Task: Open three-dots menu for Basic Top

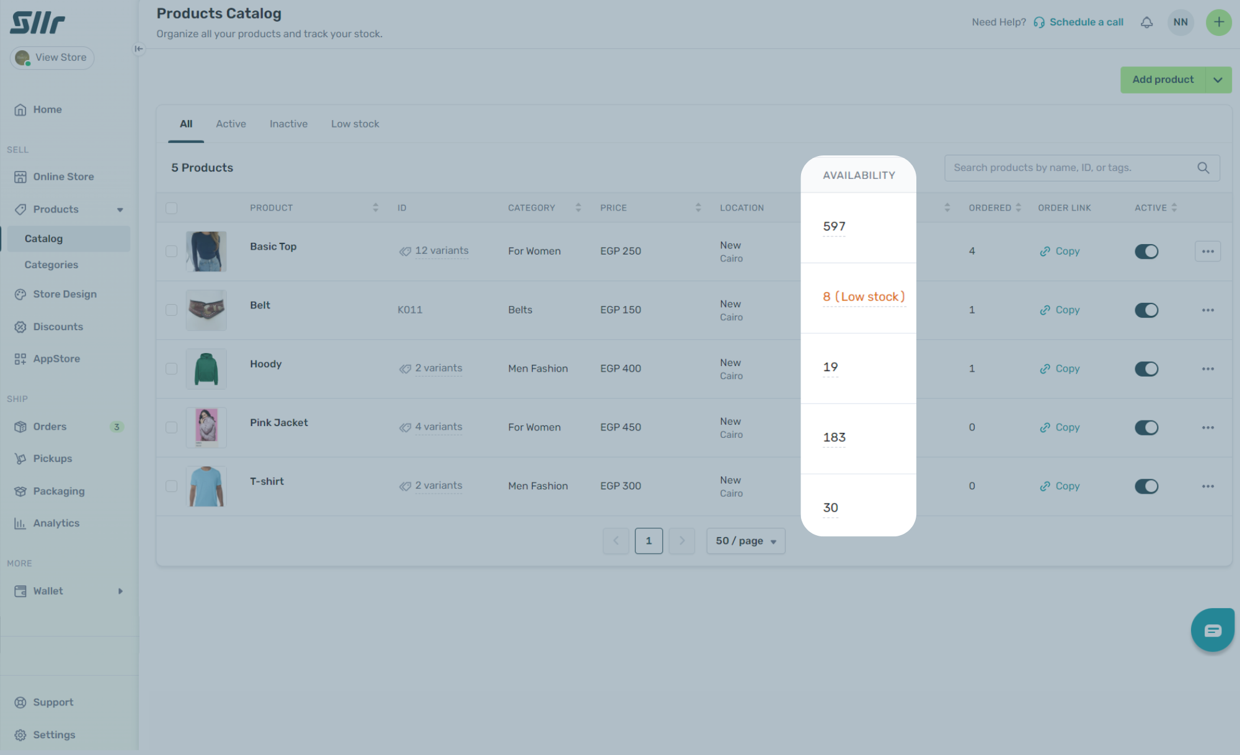Action: coord(1207,251)
